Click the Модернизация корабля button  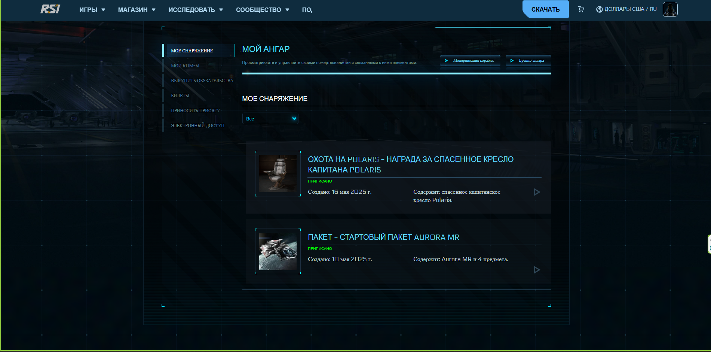(470, 61)
